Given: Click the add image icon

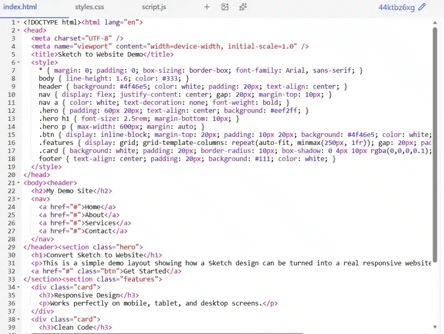Looking at the screenshot, I should [x=225, y=7].
